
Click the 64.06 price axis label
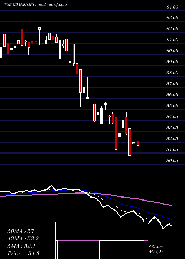173,7
